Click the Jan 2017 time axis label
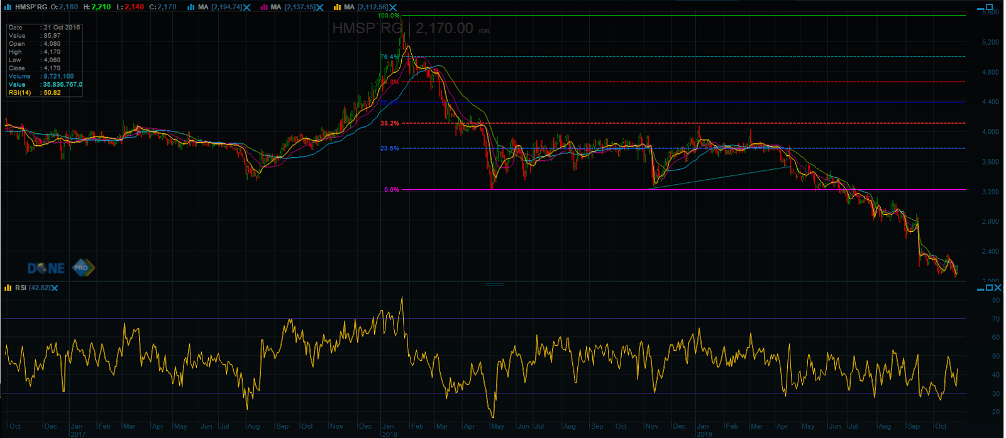Viewport: 1006px width, 438px height. (77, 430)
